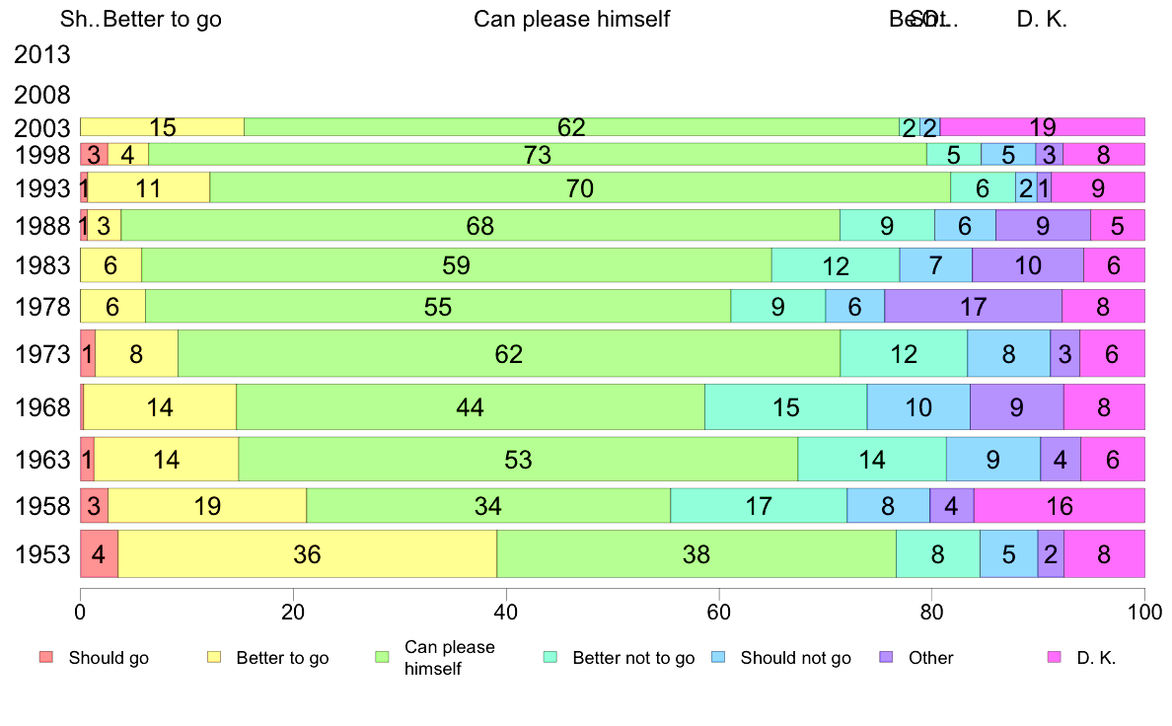Viewport: 1172px width, 726px height.
Task: Click the 1968 Better not to go segment 15
Action: click(785, 407)
